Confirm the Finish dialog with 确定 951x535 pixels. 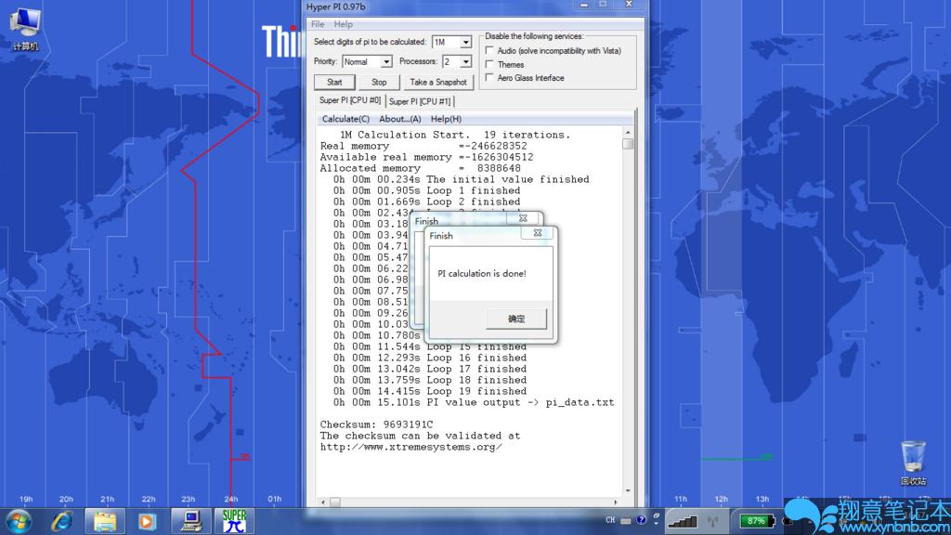coord(516,319)
